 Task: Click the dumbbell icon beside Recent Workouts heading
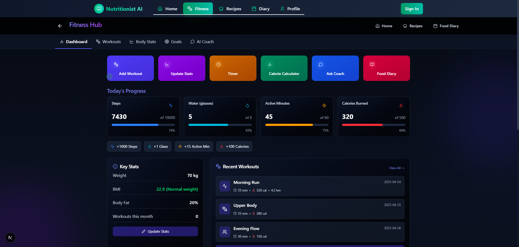[x=218, y=166]
